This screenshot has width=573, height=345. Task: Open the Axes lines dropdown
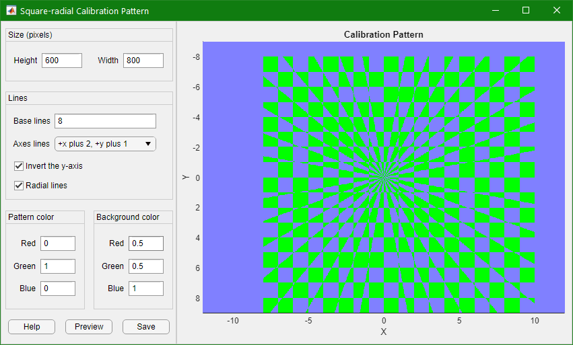105,144
